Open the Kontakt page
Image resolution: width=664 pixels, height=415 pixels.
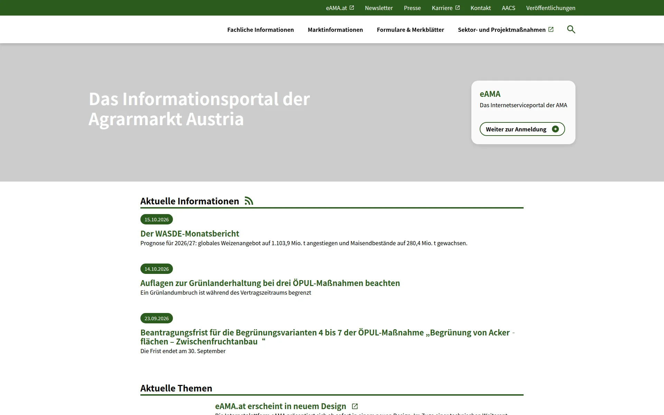(480, 8)
